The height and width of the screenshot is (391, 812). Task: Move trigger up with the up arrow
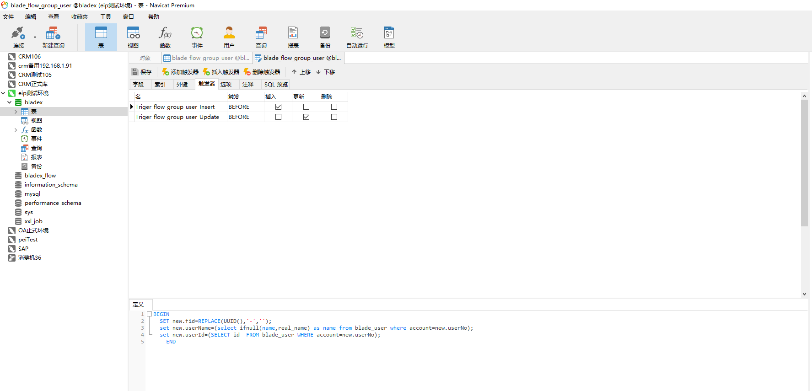301,72
